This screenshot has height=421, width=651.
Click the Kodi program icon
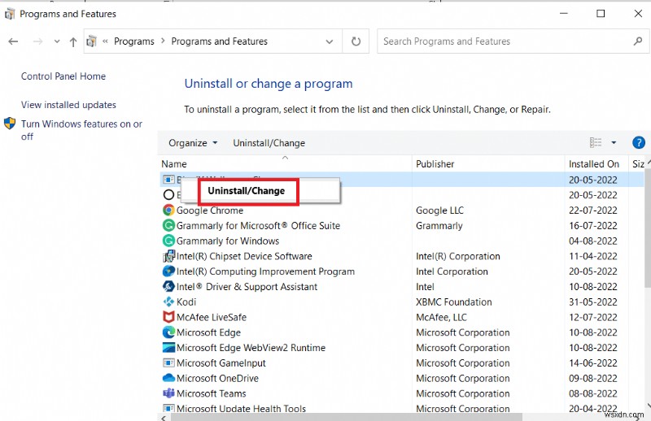click(x=168, y=302)
